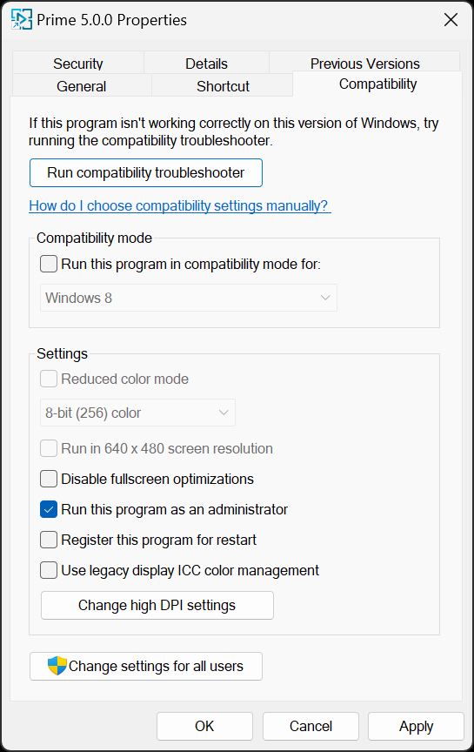Viewport: 474px width, 752px height.
Task: Open the Details tab
Action: [207, 63]
